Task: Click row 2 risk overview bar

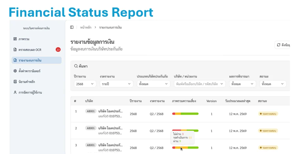Action: [x=185, y=130]
